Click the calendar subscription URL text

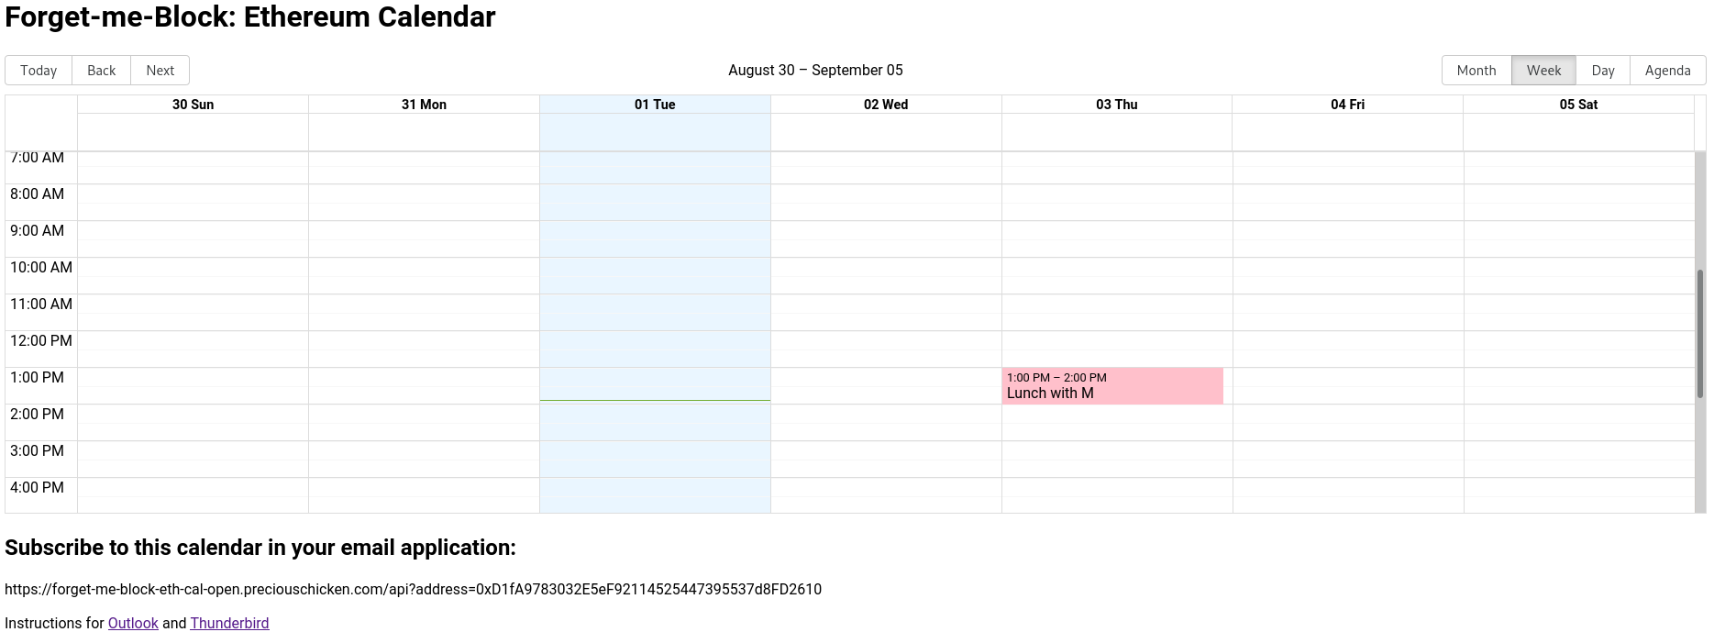coord(413,589)
